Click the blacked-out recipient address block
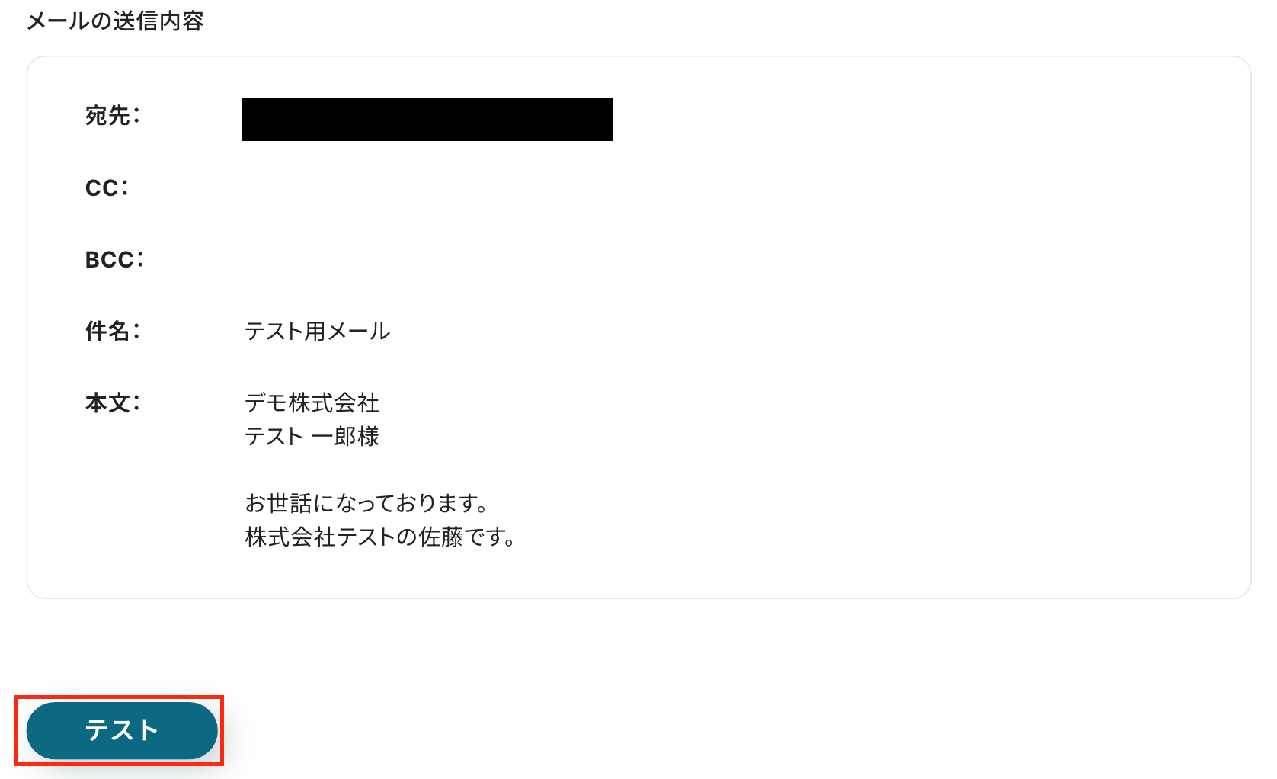The height and width of the screenshot is (779, 1277). (427, 119)
